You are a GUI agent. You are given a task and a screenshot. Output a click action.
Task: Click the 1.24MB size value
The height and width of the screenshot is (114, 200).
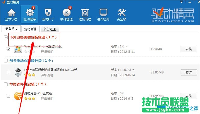(156, 49)
